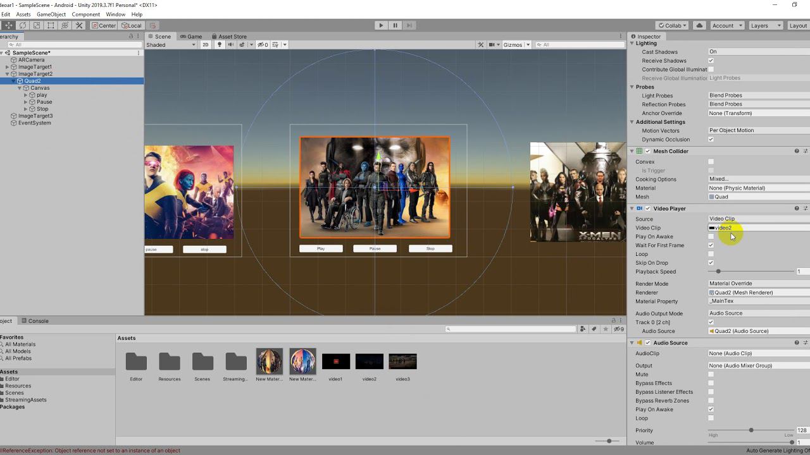Viewport: 810px width, 455px height.
Task: Open Collab dropdown
Action: [673, 25]
